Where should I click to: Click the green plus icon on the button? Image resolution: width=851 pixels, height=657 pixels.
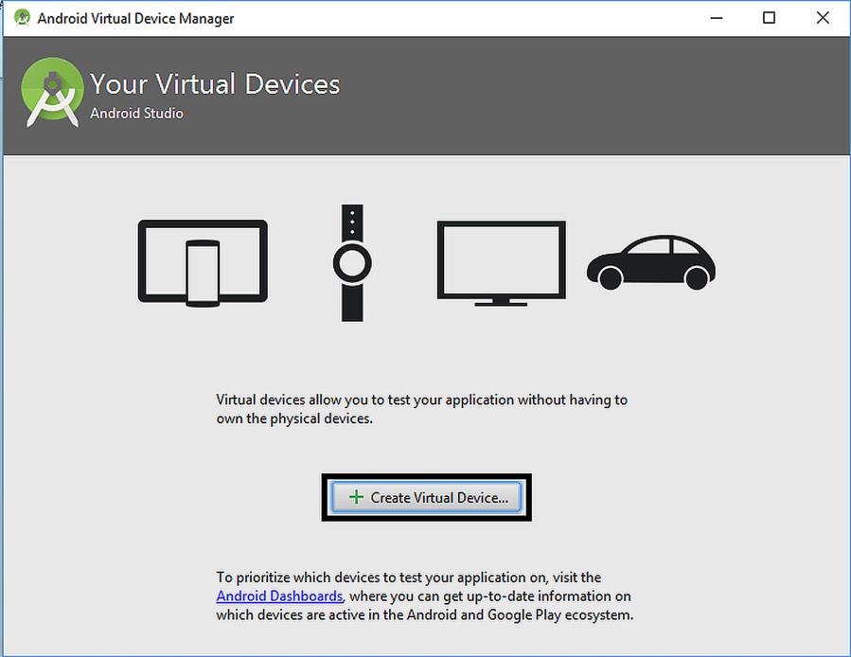(x=356, y=497)
